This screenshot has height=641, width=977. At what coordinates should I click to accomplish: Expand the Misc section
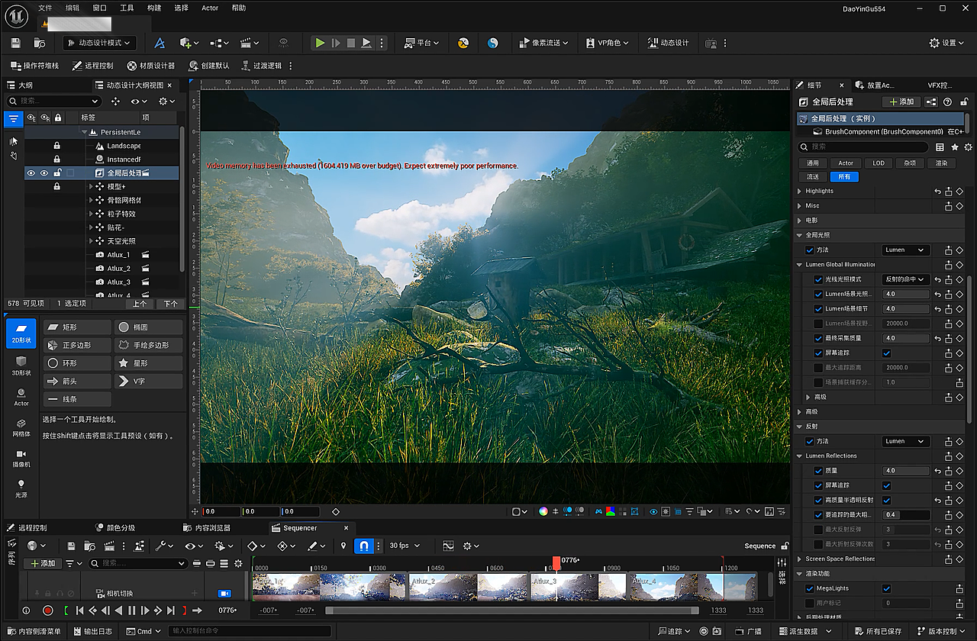click(800, 205)
